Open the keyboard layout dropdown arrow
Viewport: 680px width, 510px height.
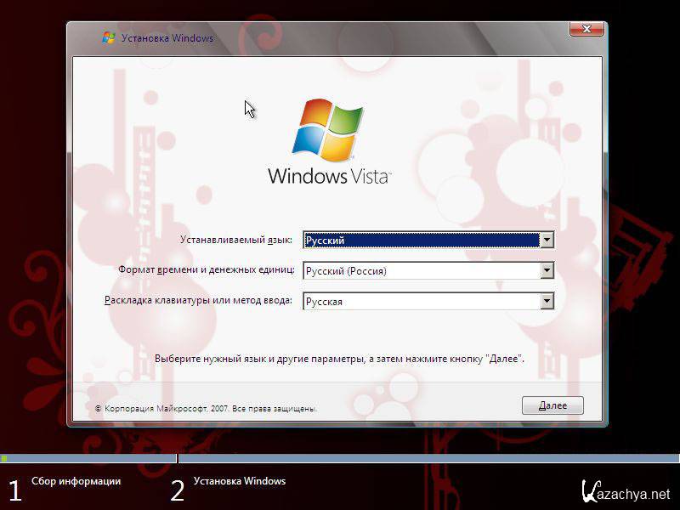click(547, 302)
